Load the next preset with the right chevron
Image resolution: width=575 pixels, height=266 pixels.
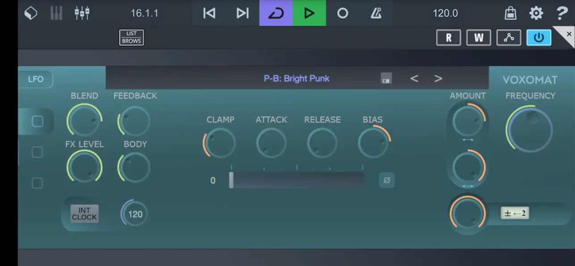coord(438,78)
